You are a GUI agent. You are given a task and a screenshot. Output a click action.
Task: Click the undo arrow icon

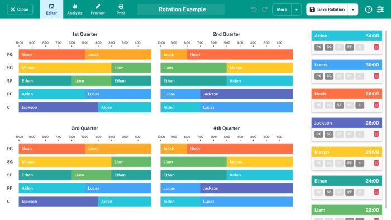coord(254,9)
